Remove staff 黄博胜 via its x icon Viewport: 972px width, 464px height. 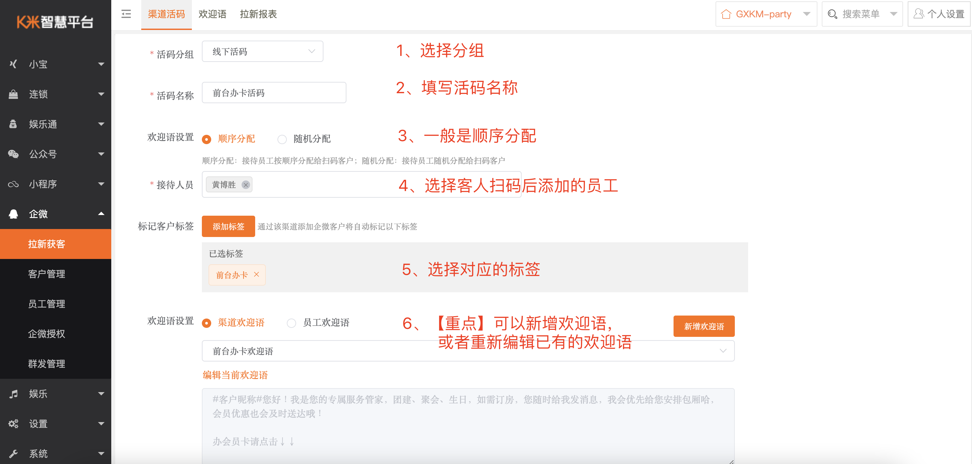click(245, 185)
